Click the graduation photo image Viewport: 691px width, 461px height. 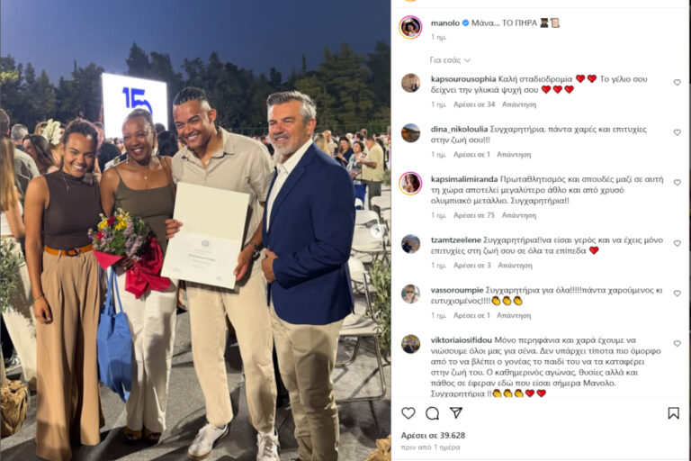point(195,230)
